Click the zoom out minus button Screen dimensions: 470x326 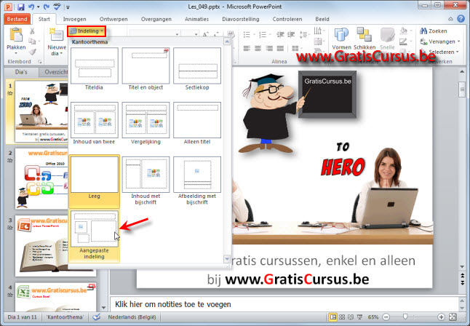pos(386,317)
